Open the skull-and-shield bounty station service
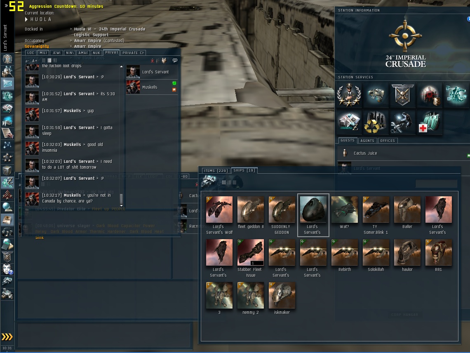470x353 pixels. pos(402,95)
